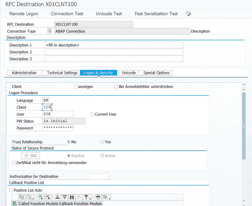Click the delete row icon
This screenshot has width=252, height=206.
[48, 197]
